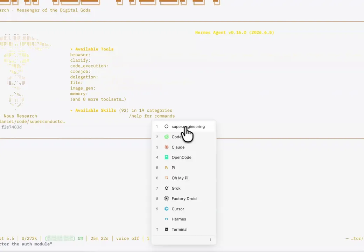364x252 pixels.
Task: Launch Hermes from the agent menu
Action: (184, 219)
